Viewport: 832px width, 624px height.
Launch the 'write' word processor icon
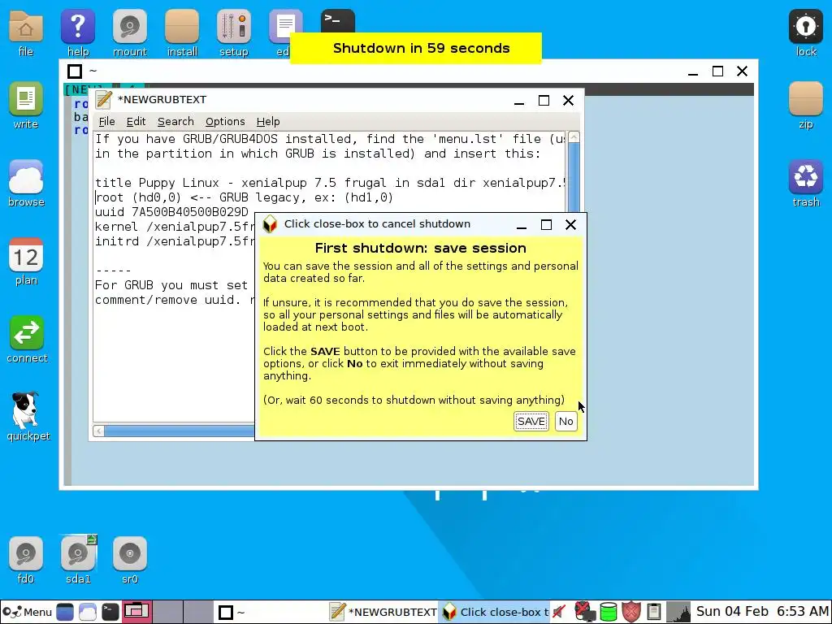point(25,106)
